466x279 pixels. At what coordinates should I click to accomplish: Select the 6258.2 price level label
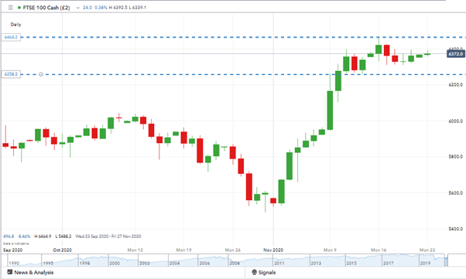tap(11, 74)
